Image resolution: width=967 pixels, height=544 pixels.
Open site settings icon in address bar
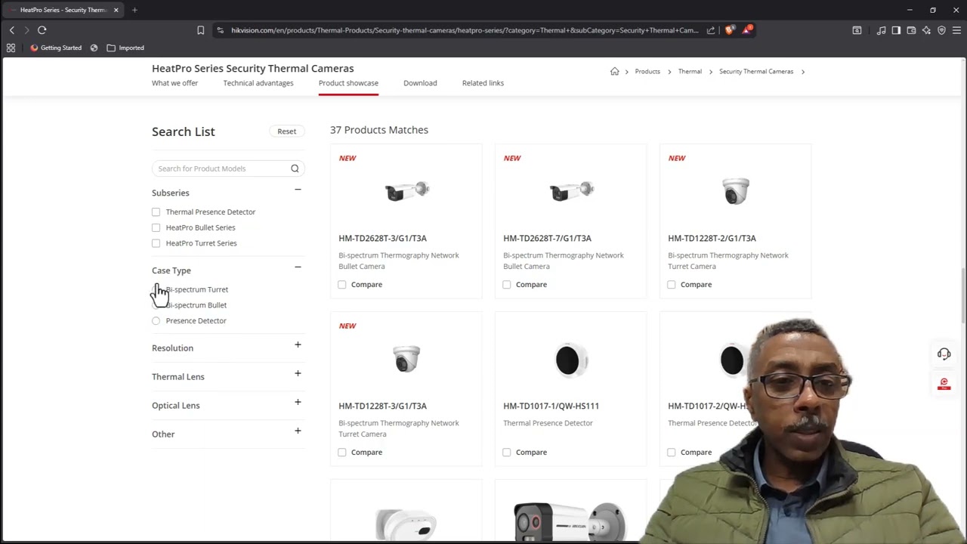pyautogui.click(x=220, y=30)
